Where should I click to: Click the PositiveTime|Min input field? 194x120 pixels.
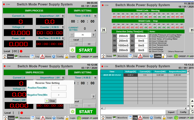(x=58, y=88)
